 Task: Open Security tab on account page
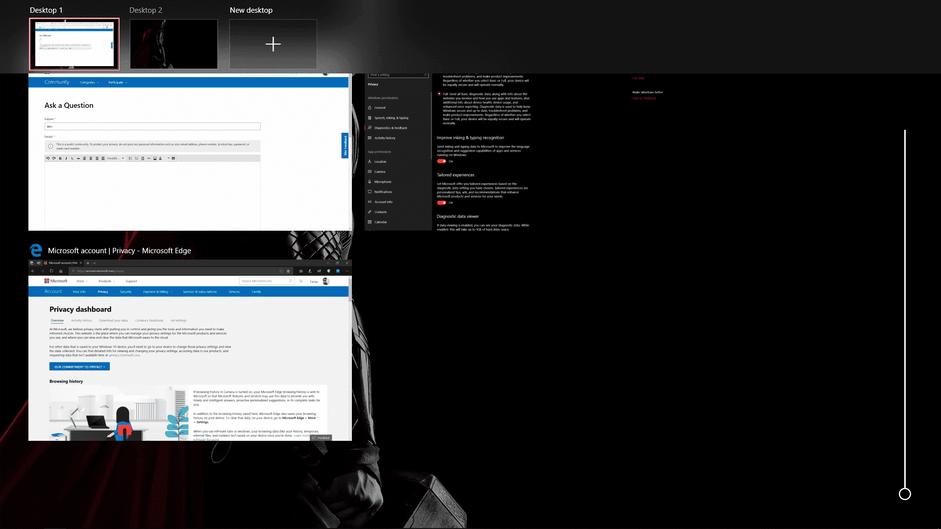pyautogui.click(x=125, y=291)
